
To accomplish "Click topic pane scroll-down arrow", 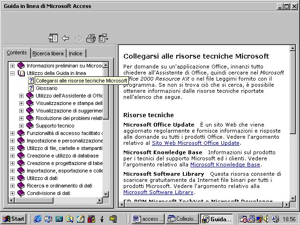I will (292, 198).
